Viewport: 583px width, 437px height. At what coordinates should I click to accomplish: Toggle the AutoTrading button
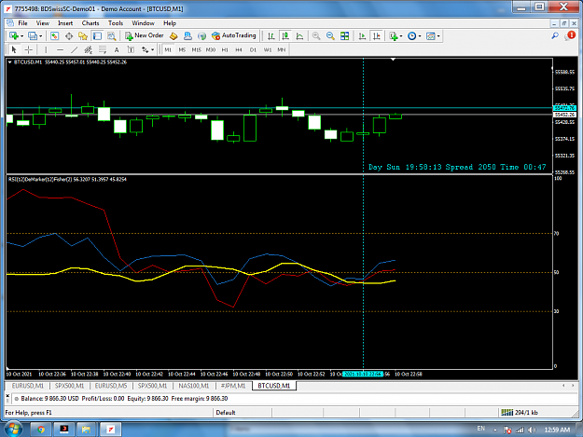[x=234, y=35]
